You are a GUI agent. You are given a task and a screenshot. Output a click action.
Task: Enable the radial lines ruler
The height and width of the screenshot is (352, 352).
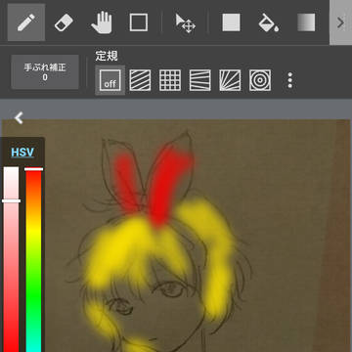pos(230,80)
